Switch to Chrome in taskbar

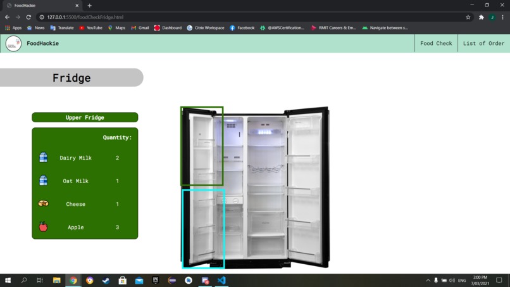73,280
